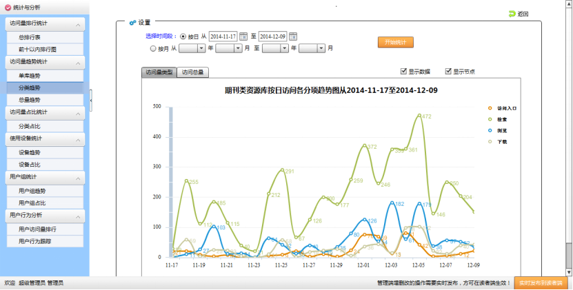Switch to the 访问总量 tab

click(192, 72)
